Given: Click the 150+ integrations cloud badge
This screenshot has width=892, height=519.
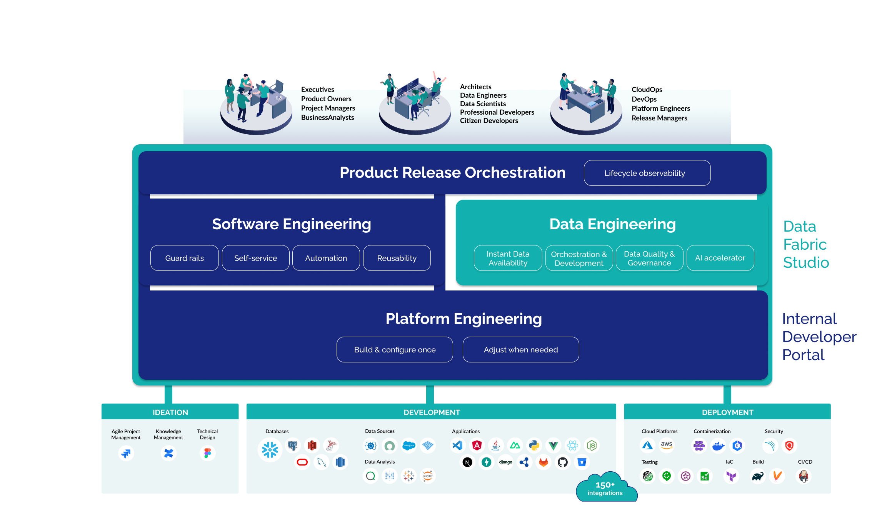Looking at the screenshot, I should tap(606, 489).
